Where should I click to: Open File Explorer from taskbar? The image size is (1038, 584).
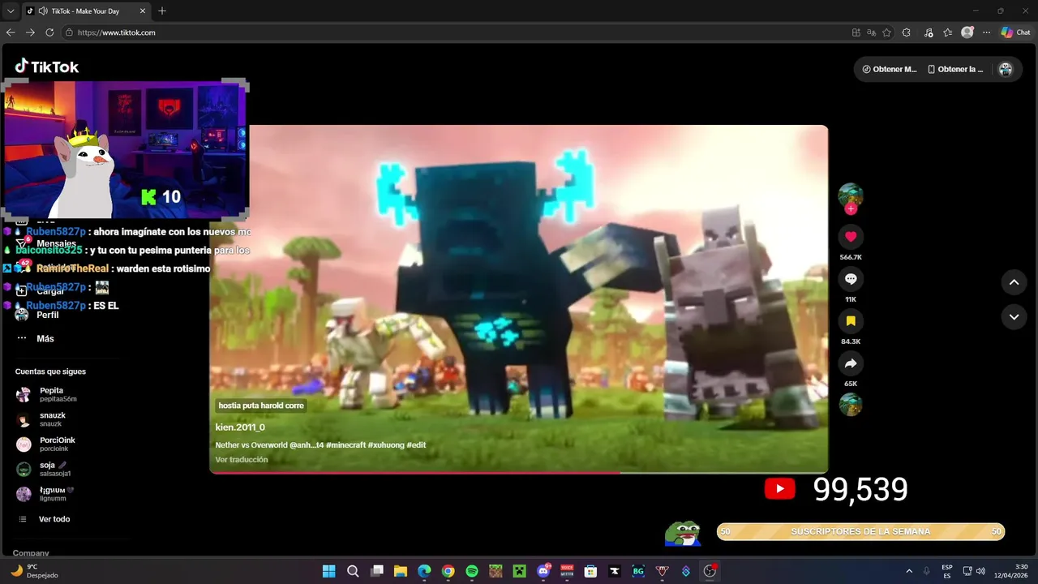pyautogui.click(x=401, y=571)
